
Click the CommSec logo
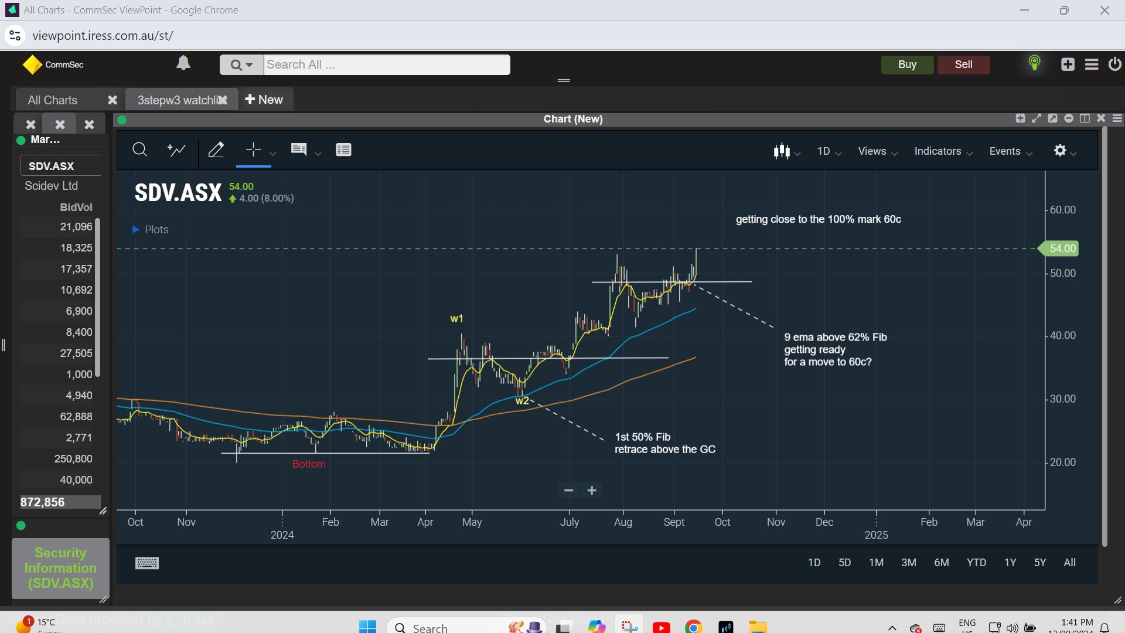53,64
